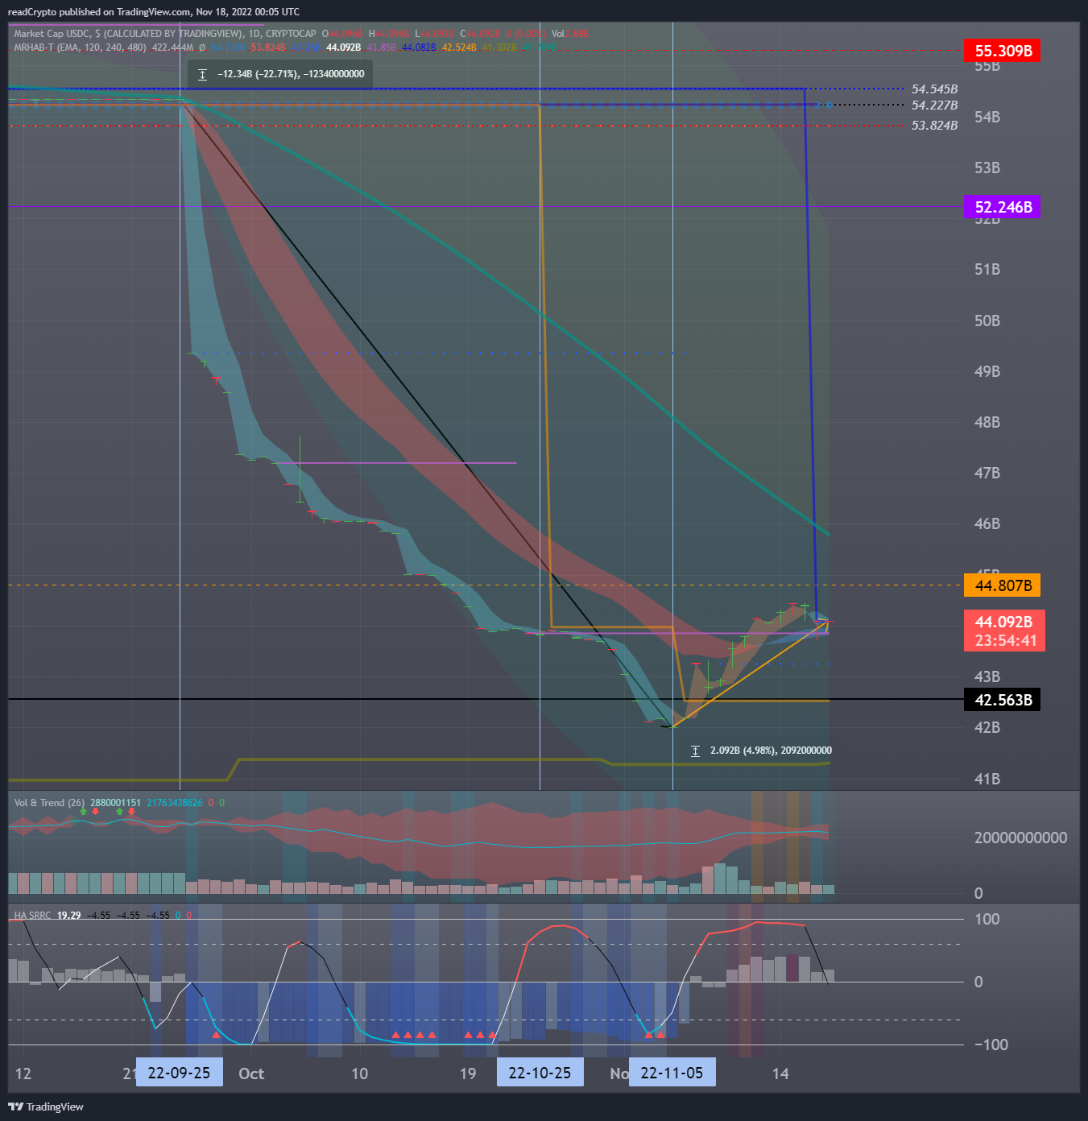Click measure icon in the -12.34B label

pos(202,74)
